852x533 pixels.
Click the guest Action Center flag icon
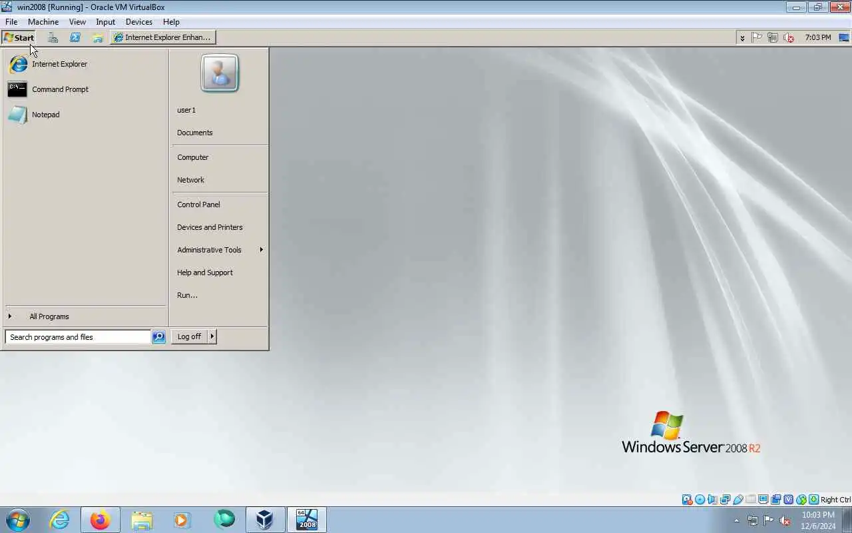tap(757, 37)
